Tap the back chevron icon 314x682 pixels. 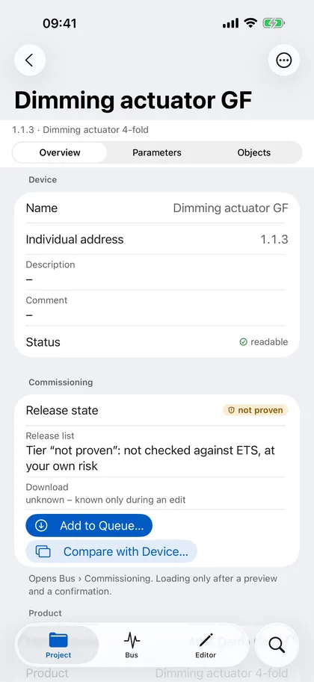(30, 60)
